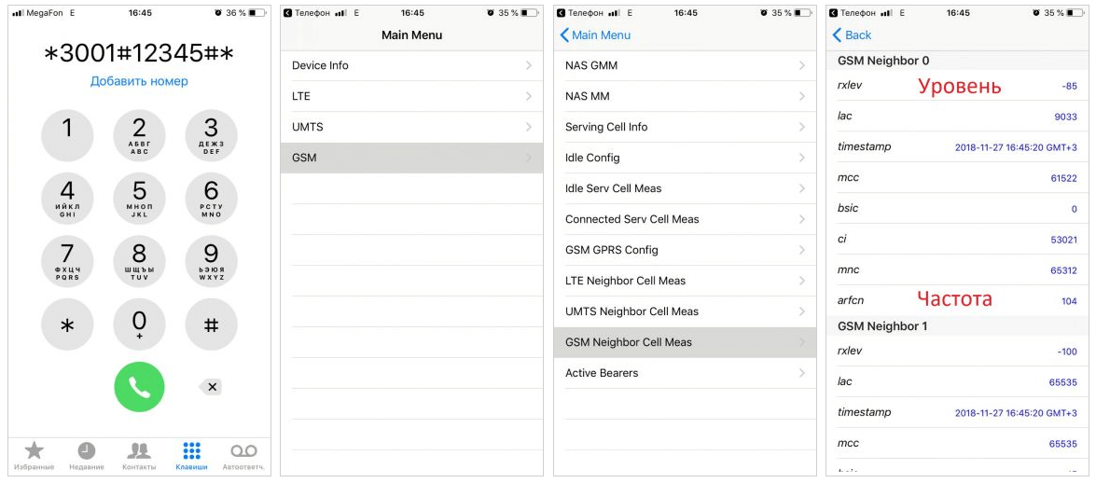The height and width of the screenshot is (483, 1096).
Task: Expand the UMTS row chevron
Action: (529, 127)
